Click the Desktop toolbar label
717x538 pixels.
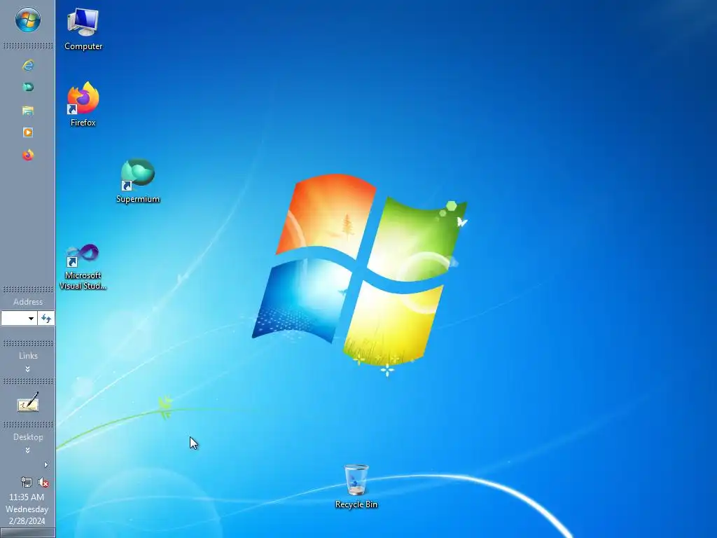(x=28, y=437)
